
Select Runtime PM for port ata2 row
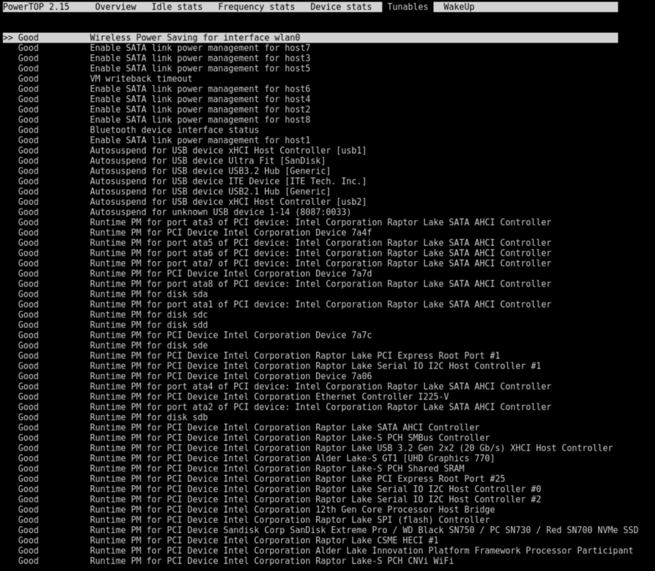click(285, 407)
